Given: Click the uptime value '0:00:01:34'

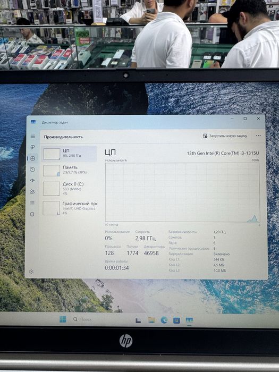Looking at the screenshot, I should pyautogui.click(x=117, y=268).
